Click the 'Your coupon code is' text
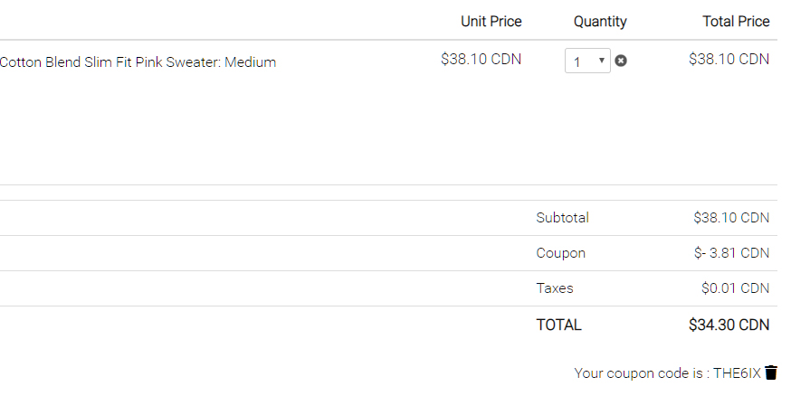 click(641, 373)
